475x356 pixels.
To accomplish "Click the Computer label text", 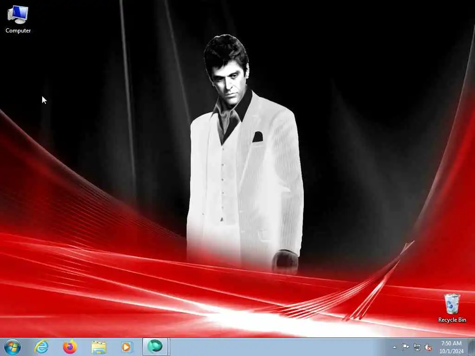I will coord(18,31).
